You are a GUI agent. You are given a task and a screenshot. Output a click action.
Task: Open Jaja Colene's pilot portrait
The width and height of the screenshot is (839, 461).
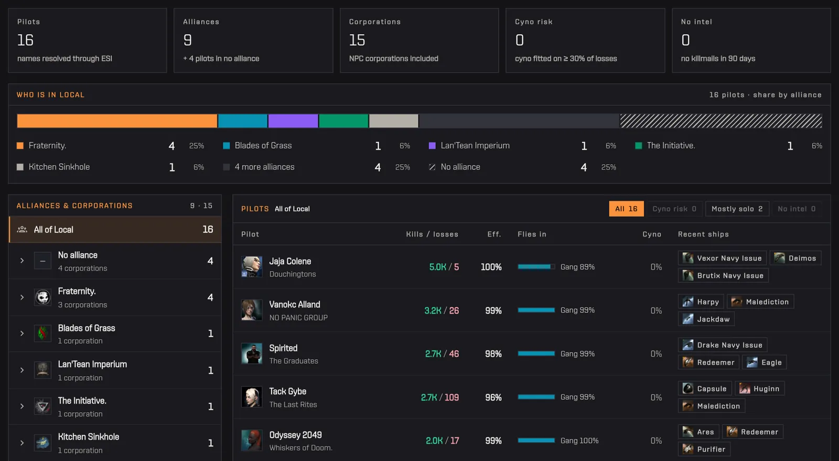coord(252,266)
